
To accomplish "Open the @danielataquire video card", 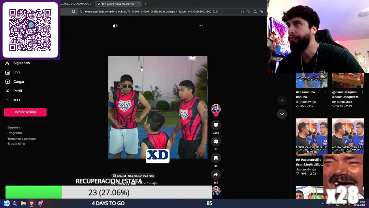I will [x=348, y=81].
